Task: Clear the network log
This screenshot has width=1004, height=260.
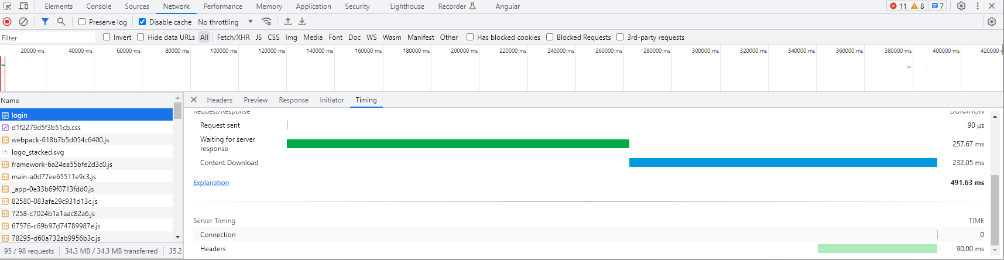Action: click(23, 22)
